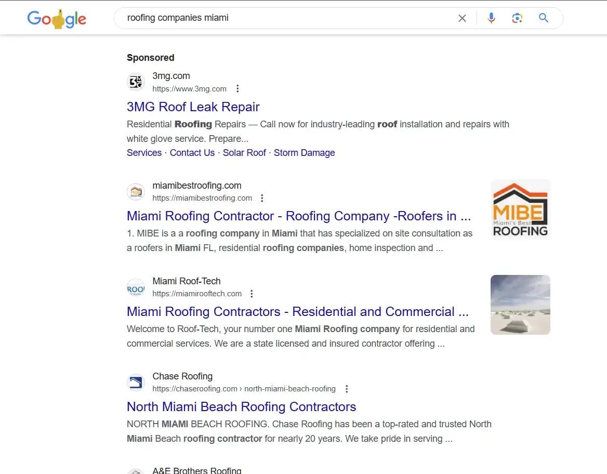The image size is (607, 474).
Task: Click the Google logo
Action: [57, 19]
